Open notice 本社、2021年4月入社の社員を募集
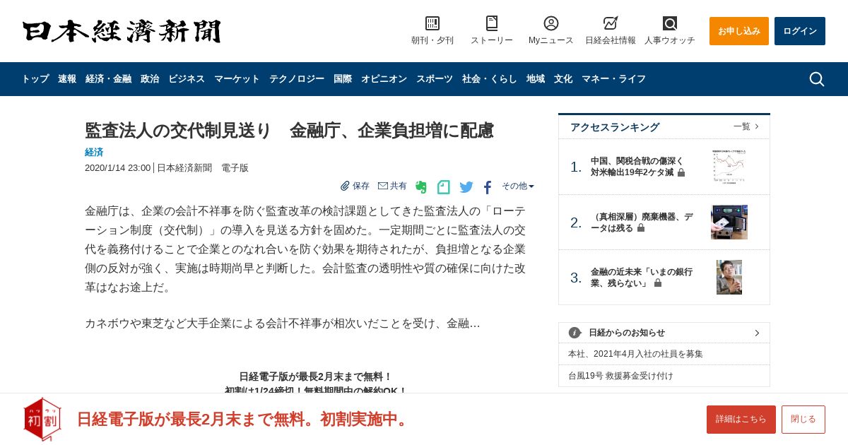The image size is (848, 445). [x=635, y=354]
